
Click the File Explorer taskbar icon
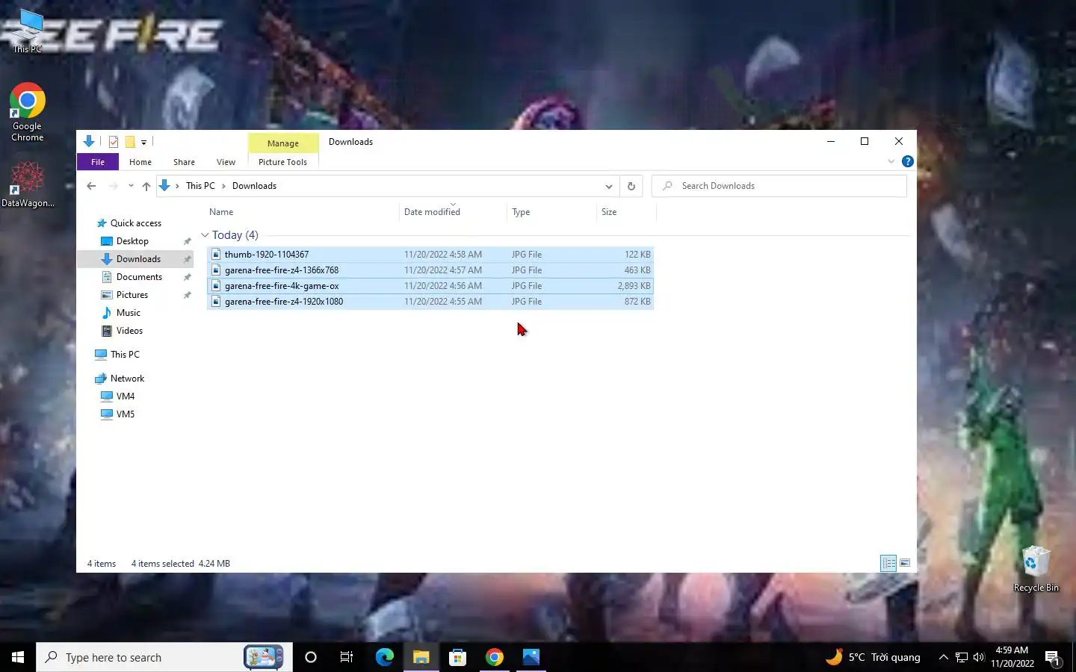(x=421, y=657)
